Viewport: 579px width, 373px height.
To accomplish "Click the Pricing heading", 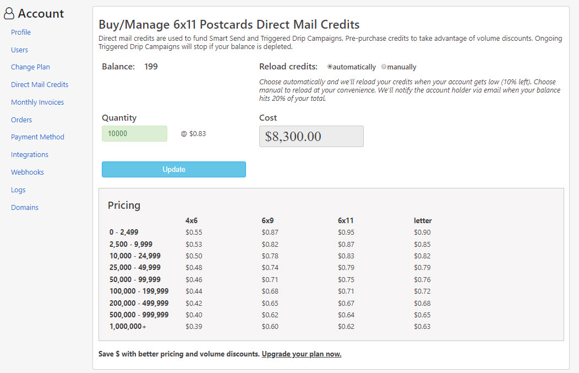I will click(124, 205).
